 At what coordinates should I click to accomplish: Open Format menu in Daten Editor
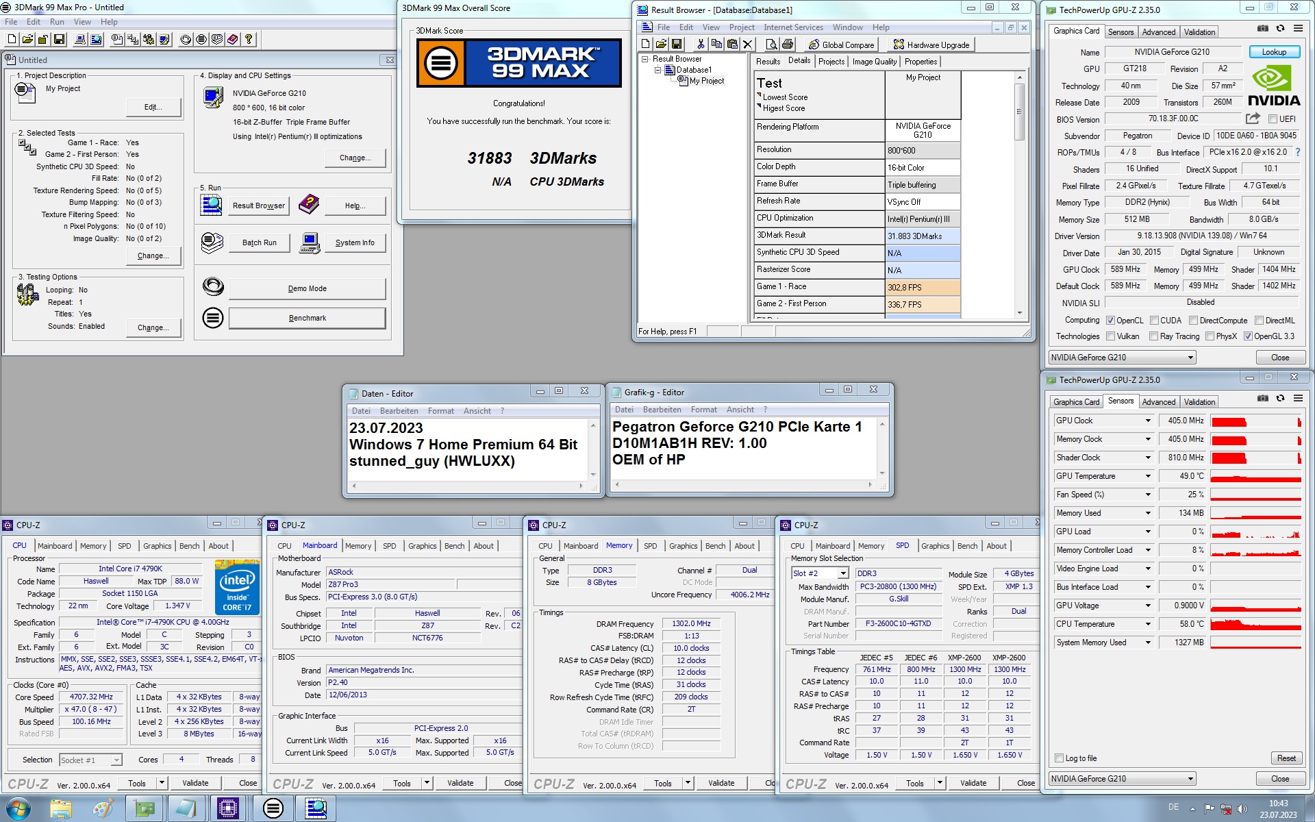coord(440,411)
